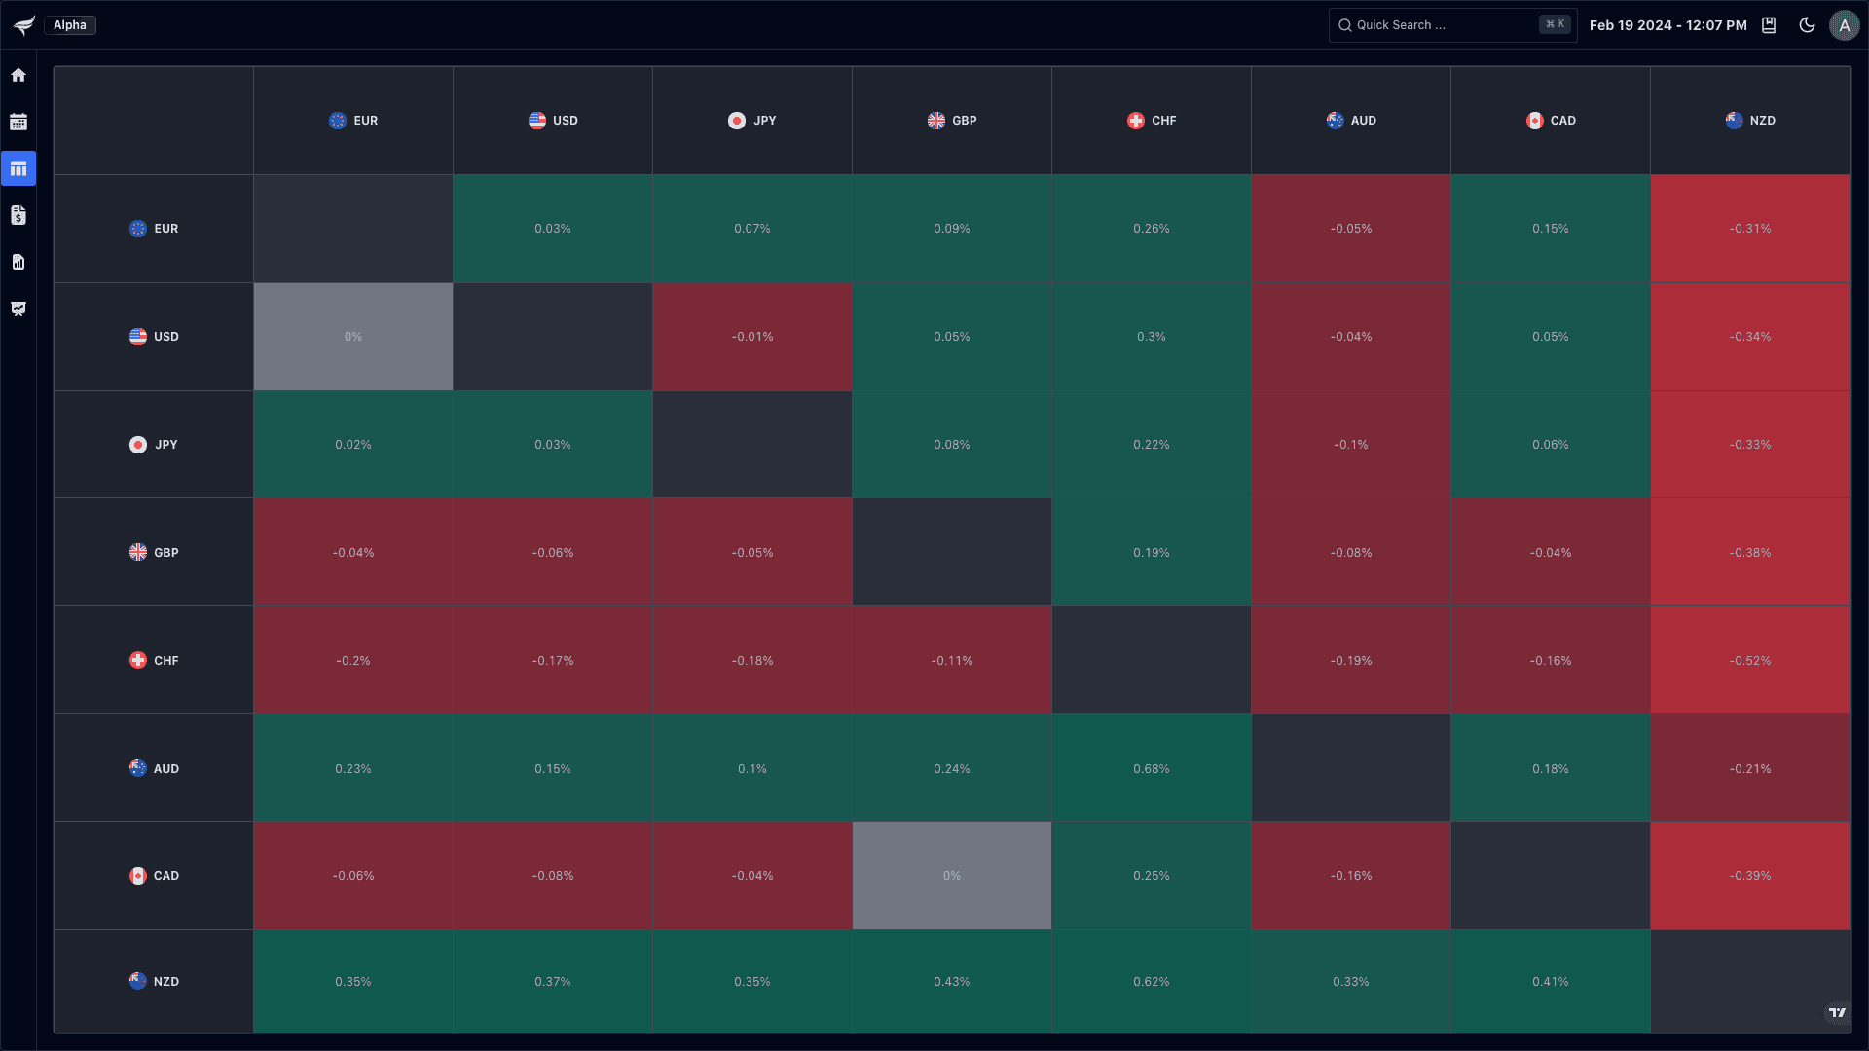Click the USD/NZD cell showing -0.34%
Viewport: 1869px width, 1051px height.
pos(1750,337)
